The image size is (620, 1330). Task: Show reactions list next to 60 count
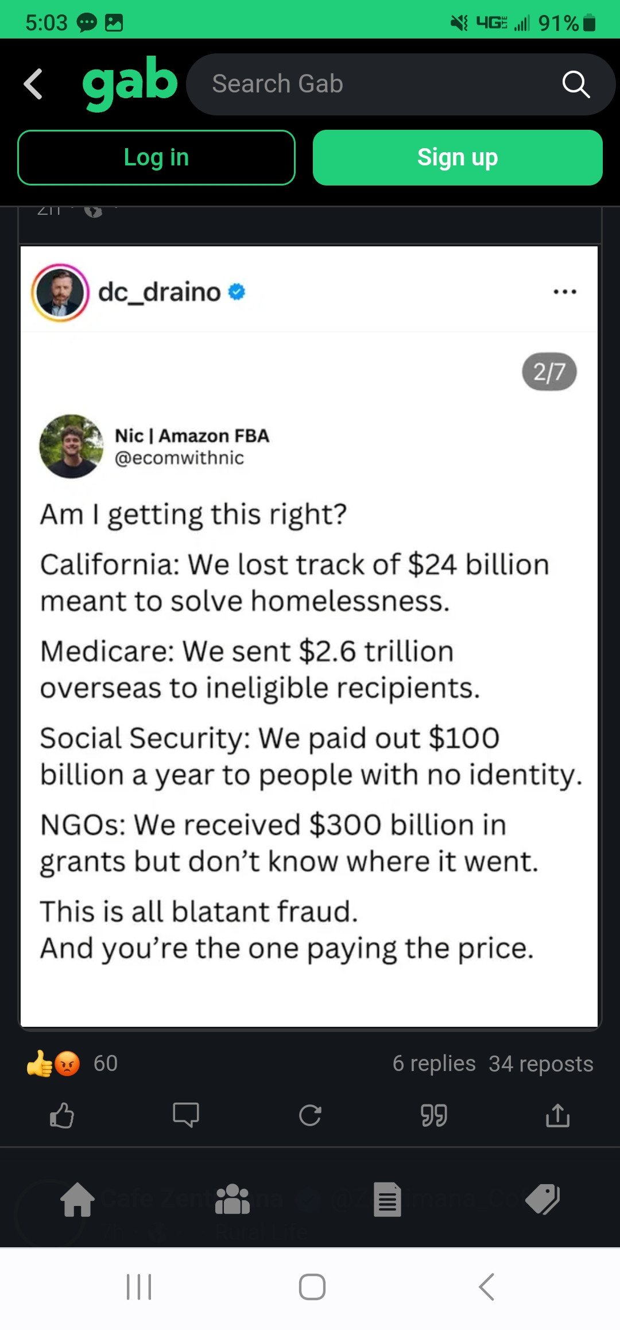(x=54, y=1064)
